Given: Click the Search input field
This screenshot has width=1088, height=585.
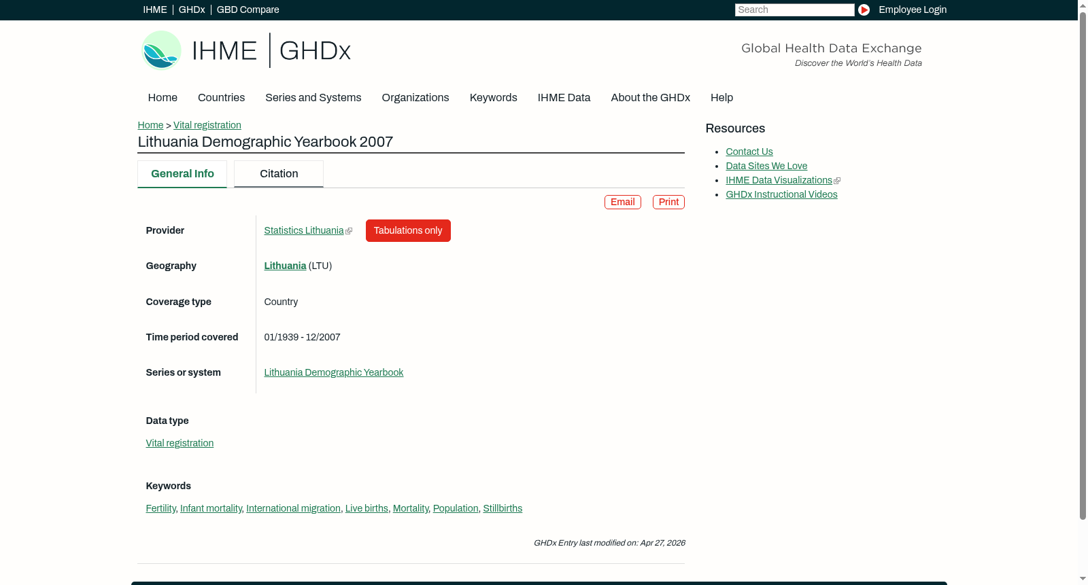Looking at the screenshot, I should tap(794, 10).
